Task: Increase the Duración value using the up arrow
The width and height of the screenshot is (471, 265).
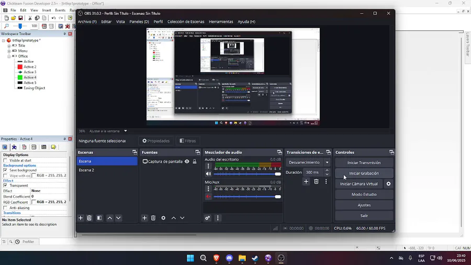Action: click(x=327, y=170)
